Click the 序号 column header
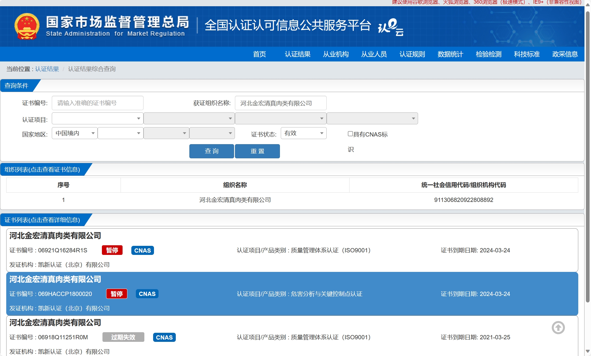 click(63, 185)
